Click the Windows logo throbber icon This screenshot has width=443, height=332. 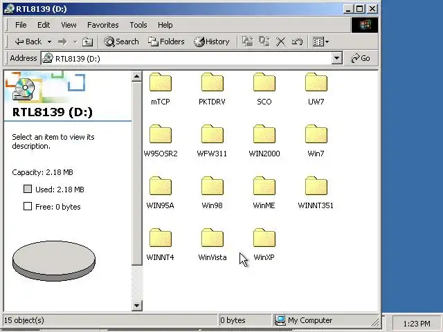pyautogui.click(x=365, y=25)
